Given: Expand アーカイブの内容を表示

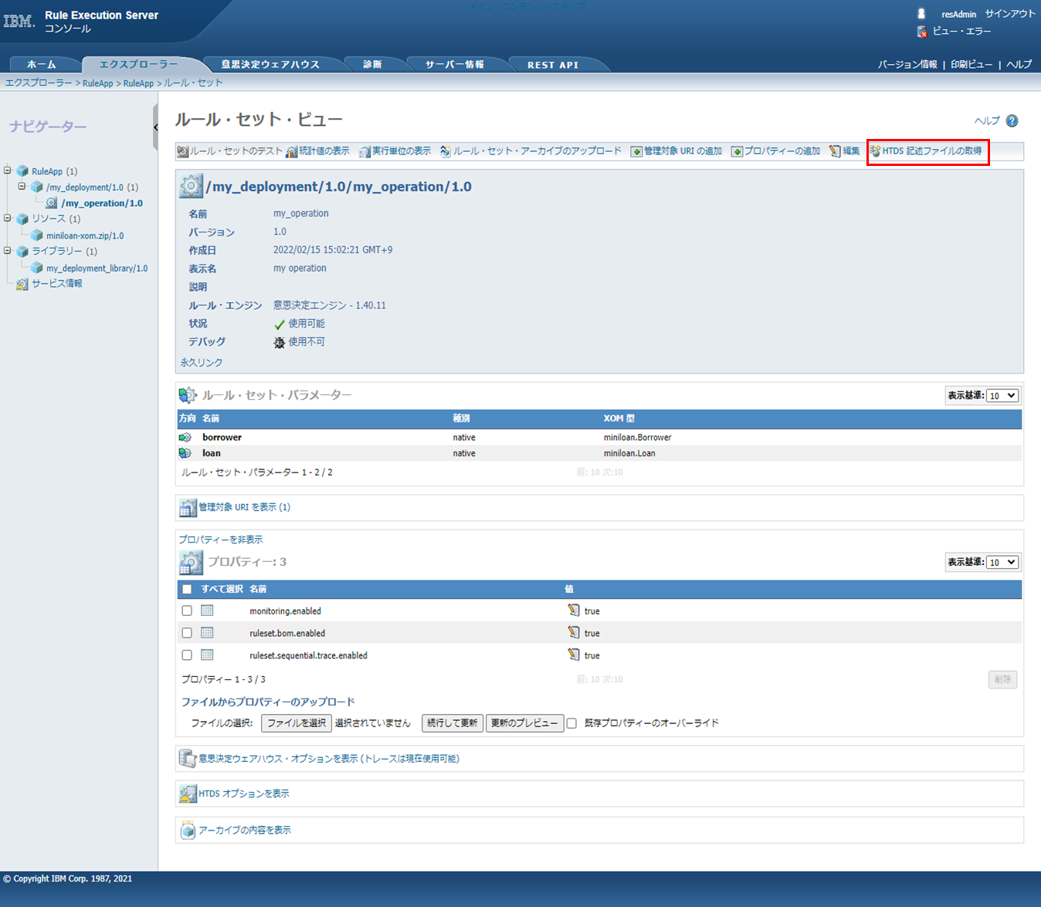Looking at the screenshot, I should tap(245, 831).
